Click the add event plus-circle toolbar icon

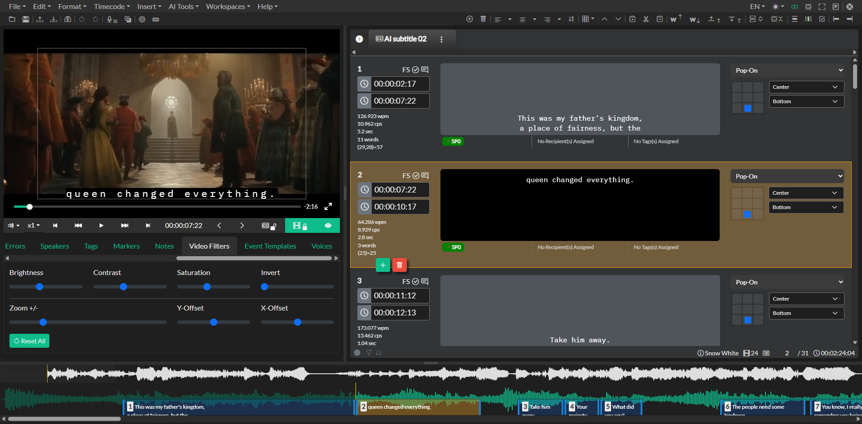(x=470, y=19)
